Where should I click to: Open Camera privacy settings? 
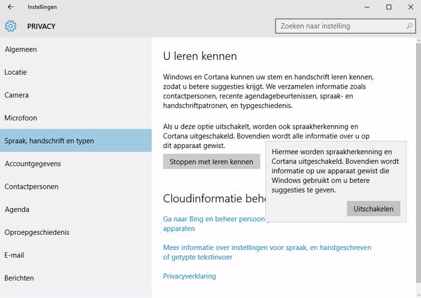17,95
